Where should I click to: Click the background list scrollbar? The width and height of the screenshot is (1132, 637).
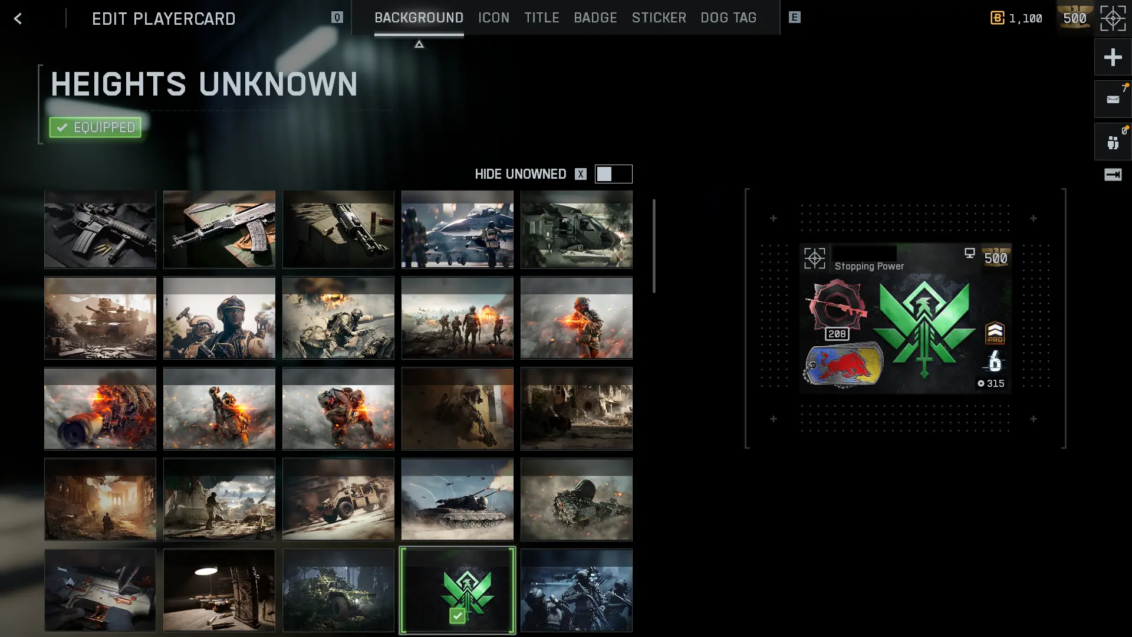(654, 246)
